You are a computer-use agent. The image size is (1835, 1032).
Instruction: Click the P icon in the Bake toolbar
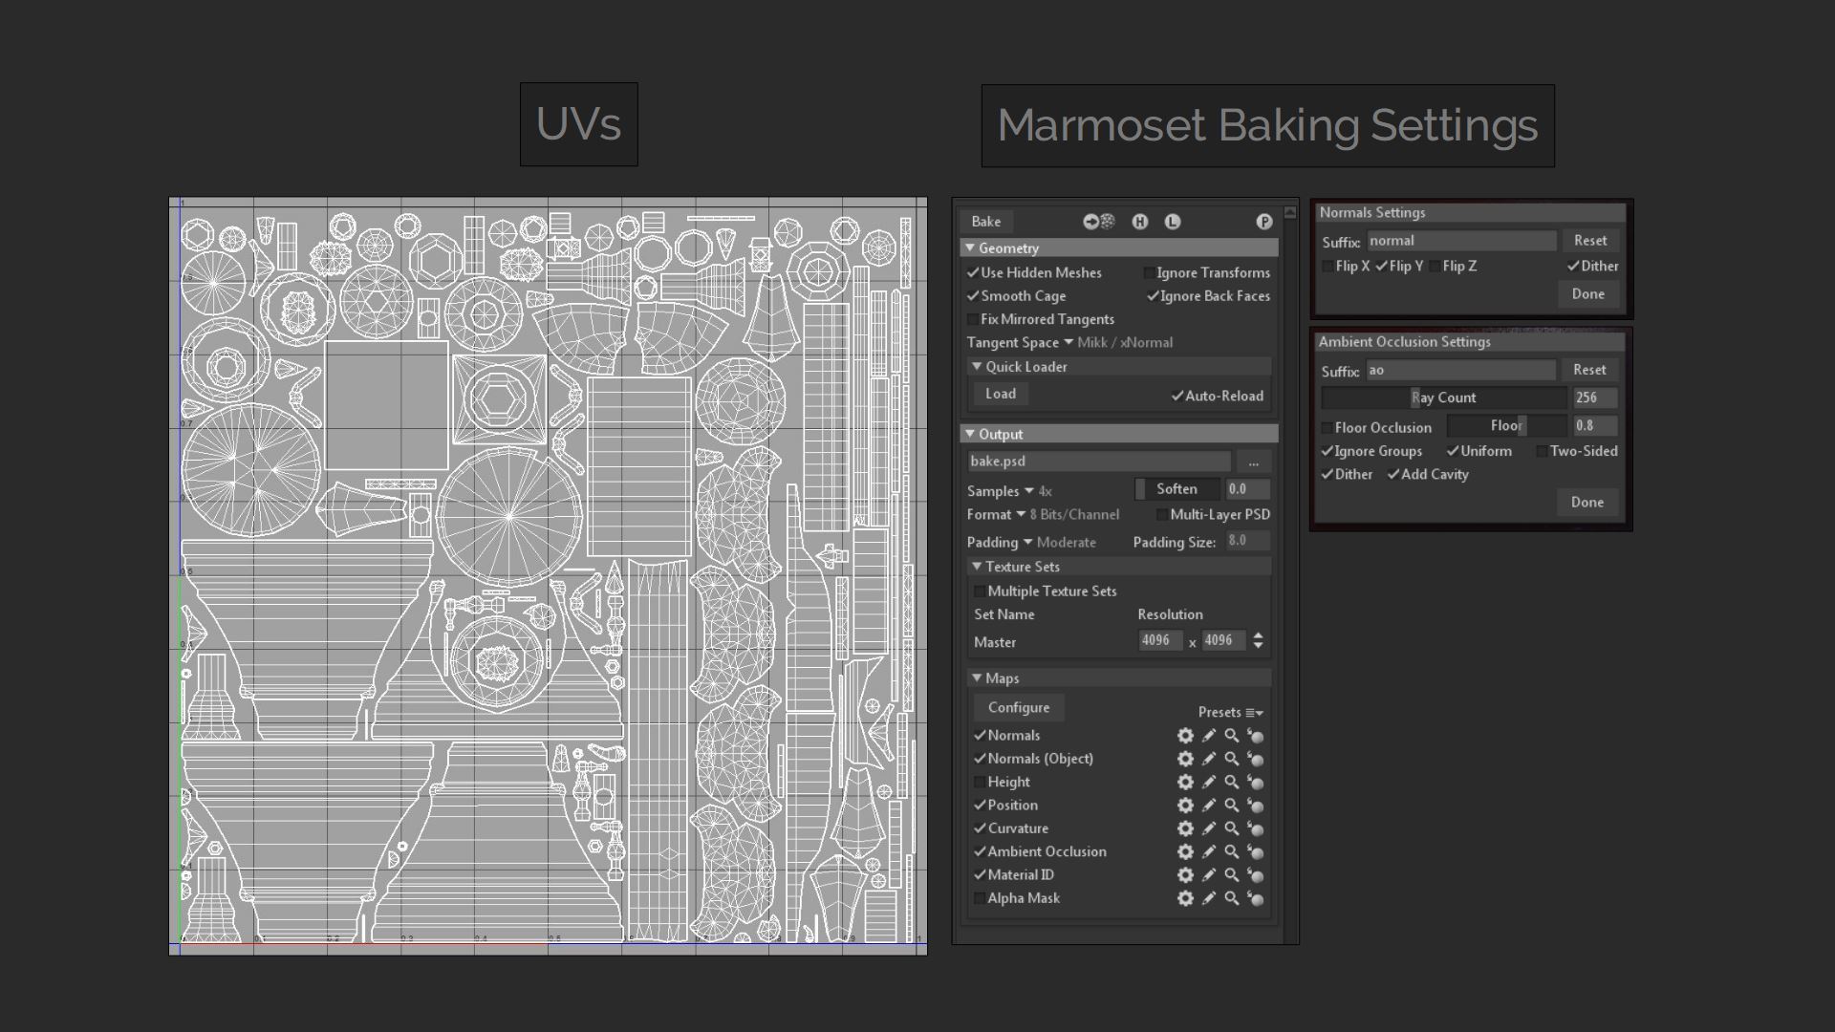tap(1263, 221)
